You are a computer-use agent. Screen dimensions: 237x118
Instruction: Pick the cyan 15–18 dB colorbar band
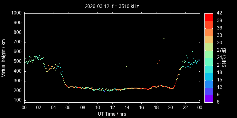click(x=209, y=76)
